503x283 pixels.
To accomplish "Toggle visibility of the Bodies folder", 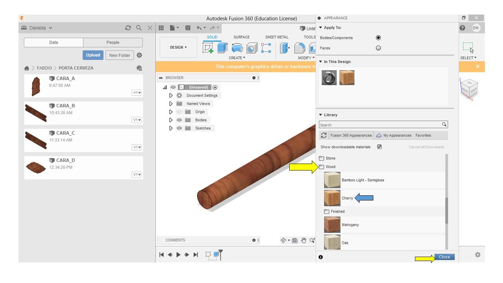I will click(179, 120).
